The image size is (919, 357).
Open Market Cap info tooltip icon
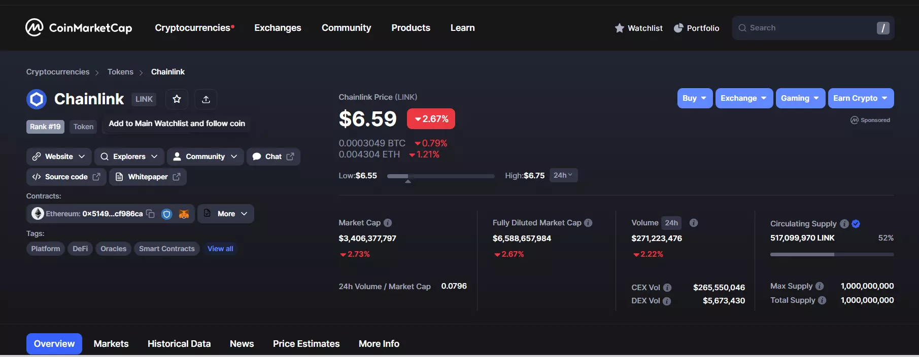point(388,223)
